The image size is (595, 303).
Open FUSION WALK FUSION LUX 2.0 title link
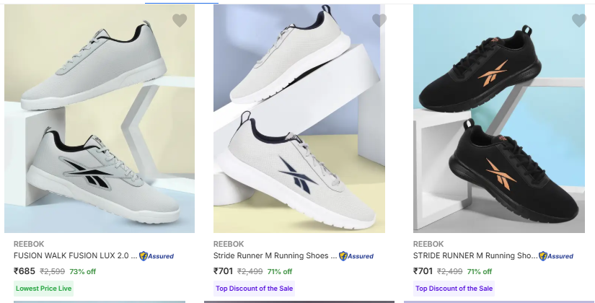click(75, 255)
